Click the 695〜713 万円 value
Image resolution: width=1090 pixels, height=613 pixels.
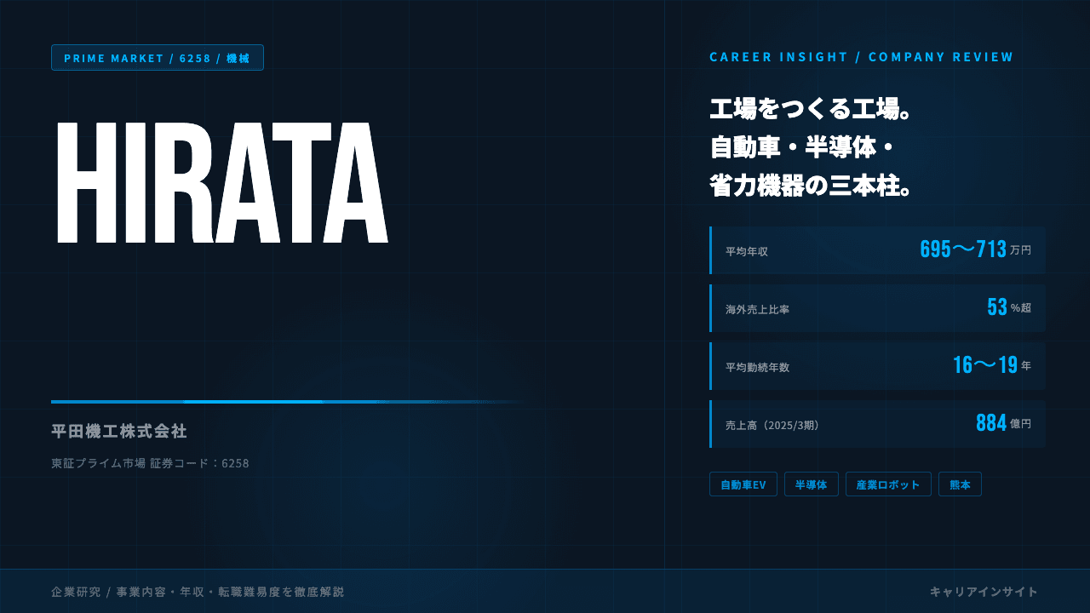click(976, 249)
